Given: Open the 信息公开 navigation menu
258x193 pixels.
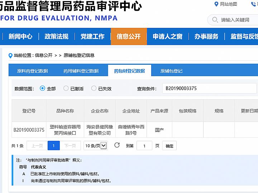Looking at the screenshot, I should pyautogui.click(x=129, y=36).
